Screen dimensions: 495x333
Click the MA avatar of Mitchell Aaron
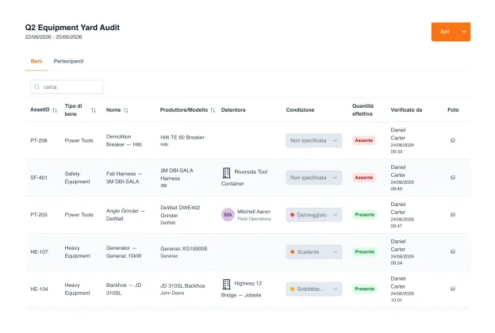[228, 215]
